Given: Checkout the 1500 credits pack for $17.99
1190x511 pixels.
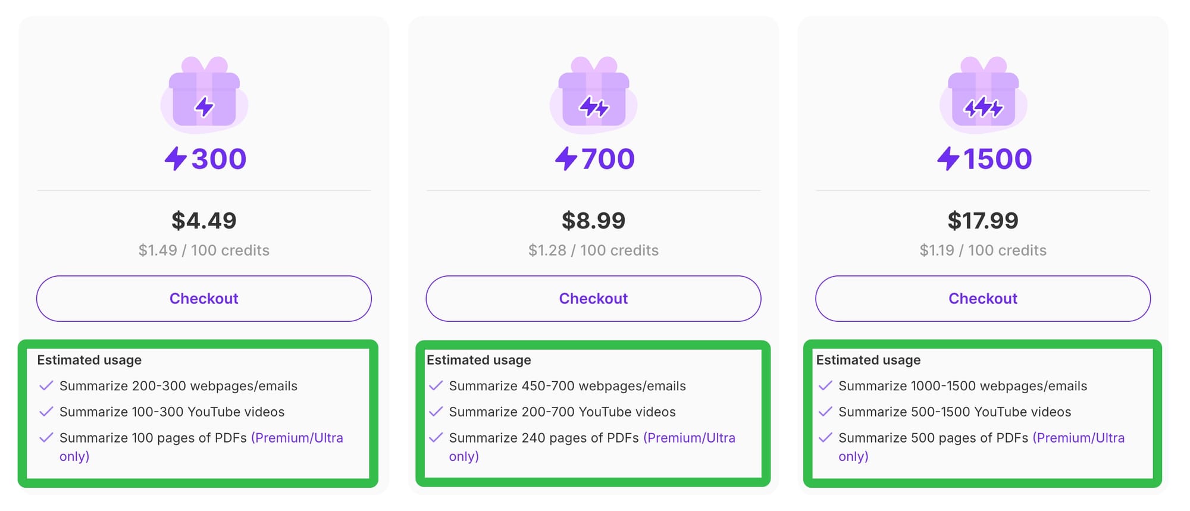Looking at the screenshot, I should click(983, 299).
